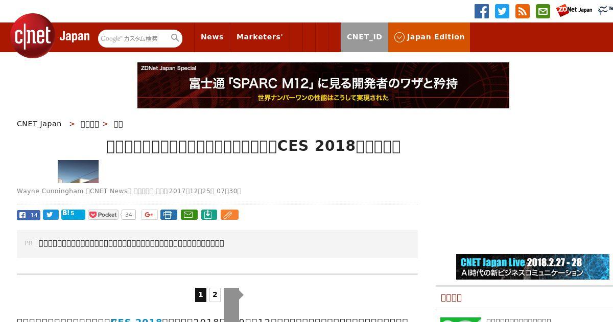Click the green newsletter envelope icon in top bar
Screen dimensions: 613x322
(x=543, y=11)
